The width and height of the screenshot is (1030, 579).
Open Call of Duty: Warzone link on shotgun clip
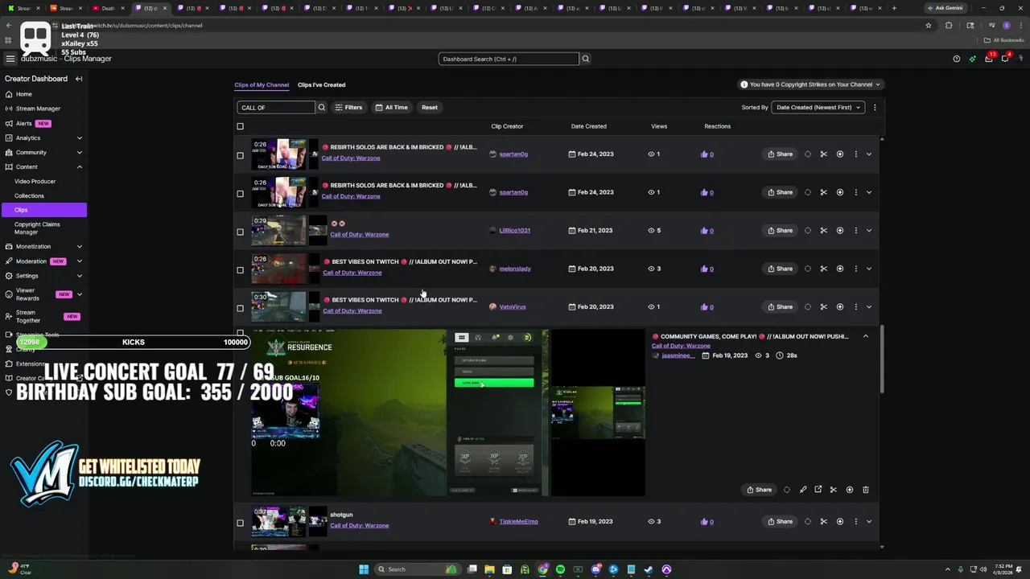359,526
